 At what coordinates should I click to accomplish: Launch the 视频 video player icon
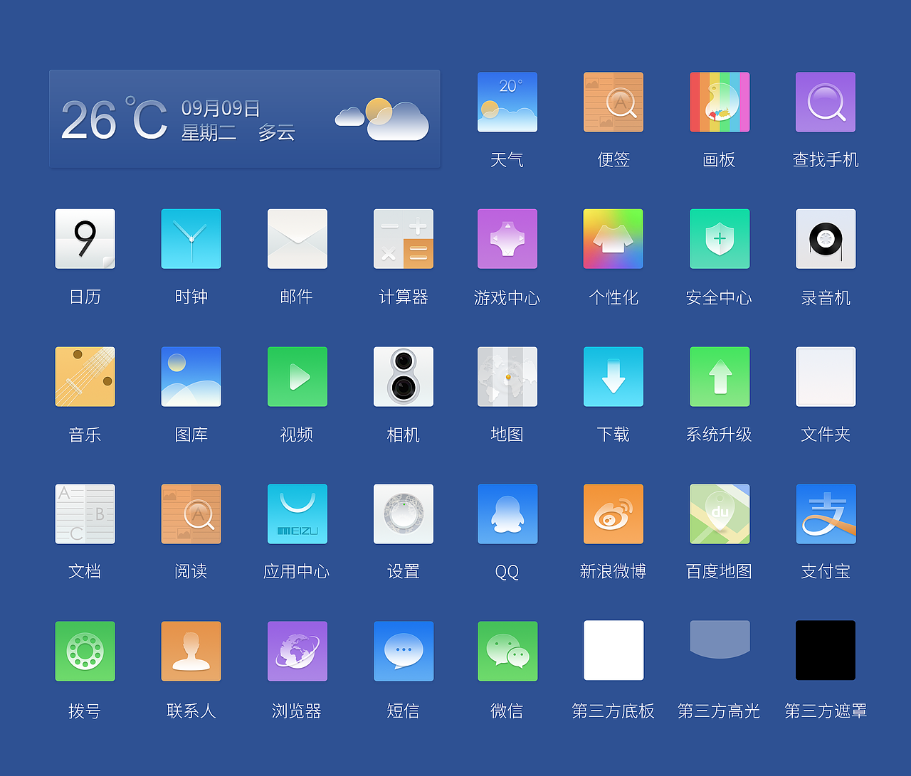(297, 377)
